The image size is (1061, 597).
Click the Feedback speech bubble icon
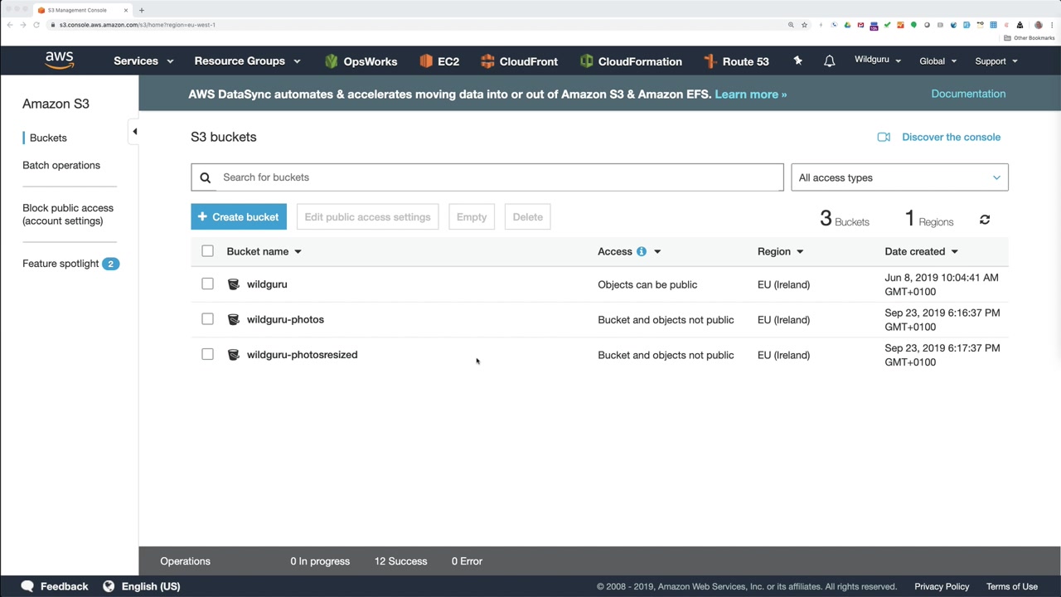tap(27, 586)
